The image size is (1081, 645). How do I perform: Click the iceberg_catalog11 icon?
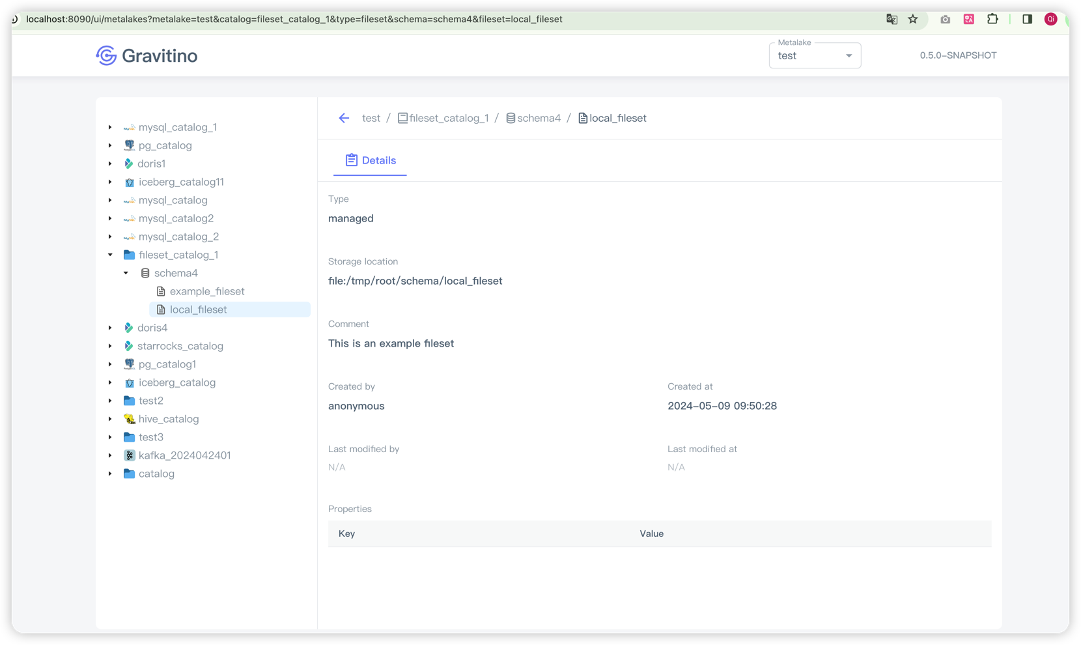tap(130, 182)
